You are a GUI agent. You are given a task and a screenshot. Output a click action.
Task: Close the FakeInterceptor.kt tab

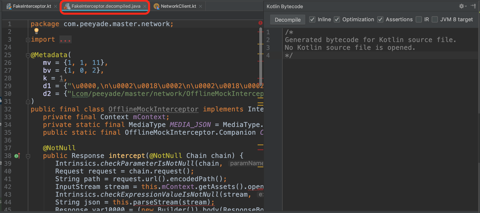(x=55, y=6)
